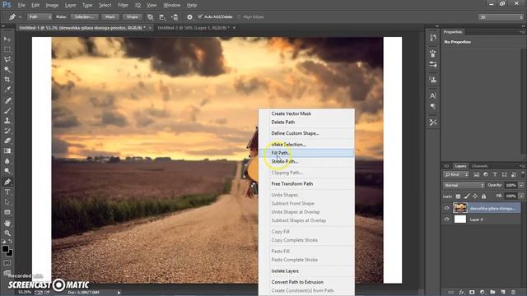
Task: Open the Path mode dropdown
Action: (x=40, y=16)
